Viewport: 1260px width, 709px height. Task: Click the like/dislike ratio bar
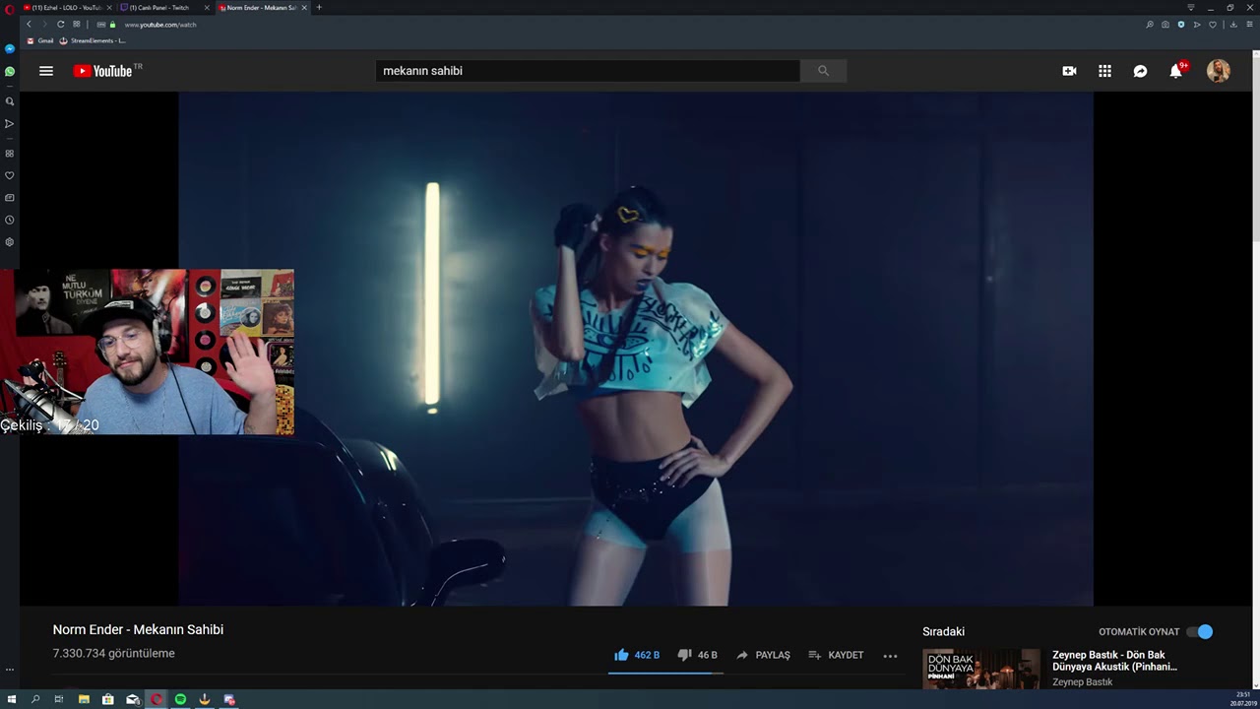pyautogui.click(x=665, y=674)
